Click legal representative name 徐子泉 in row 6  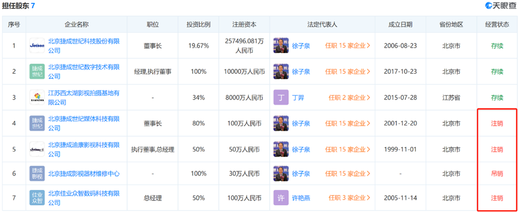click(x=301, y=174)
